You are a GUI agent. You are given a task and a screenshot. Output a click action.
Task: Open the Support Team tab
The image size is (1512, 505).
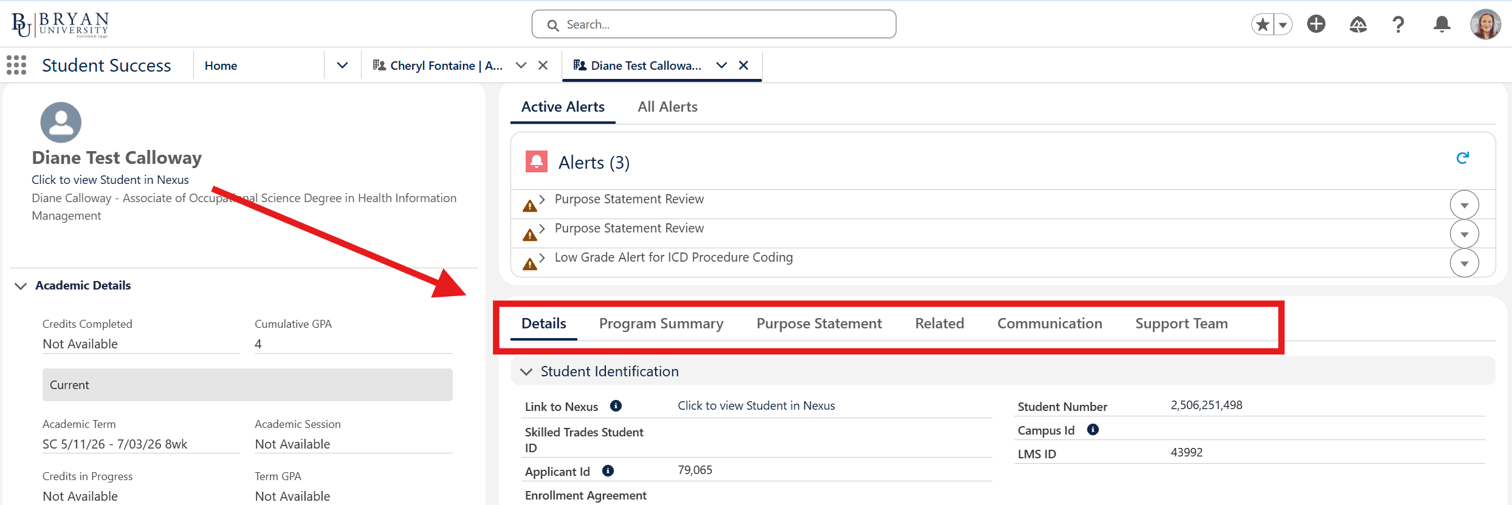(x=1181, y=324)
